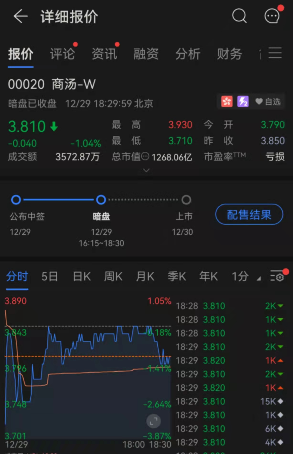Tap the stock title 00020 商汤-W
The width and height of the screenshot is (293, 454).
[x=52, y=84]
